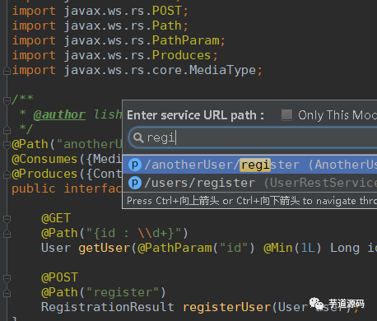Click the import javax.ws.rs.core.MediaType line
377x321 pixels.
click(x=137, y=70)
